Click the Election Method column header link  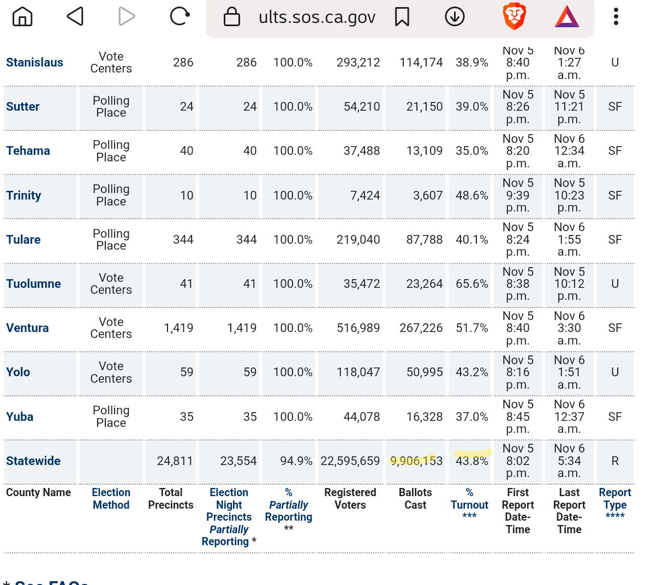pos(111,499)
